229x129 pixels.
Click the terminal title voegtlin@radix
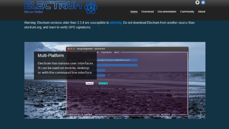(x=91, y=49)
